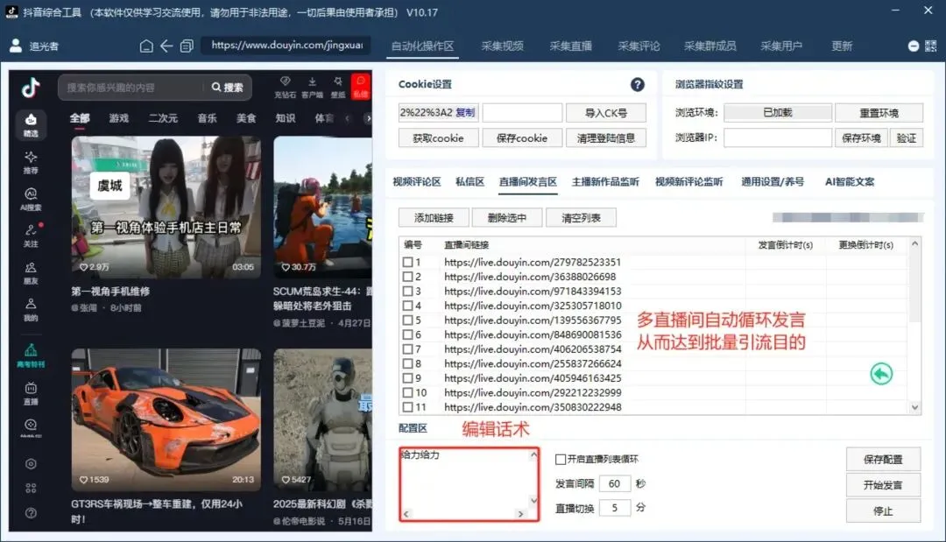
Task: Open AI搜索 in the Douyin sidebar
Action: [31, 200]
